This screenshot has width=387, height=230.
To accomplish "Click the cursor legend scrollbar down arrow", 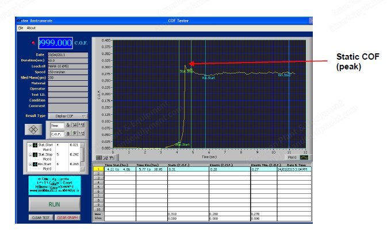I will click(x=82, y=169).
